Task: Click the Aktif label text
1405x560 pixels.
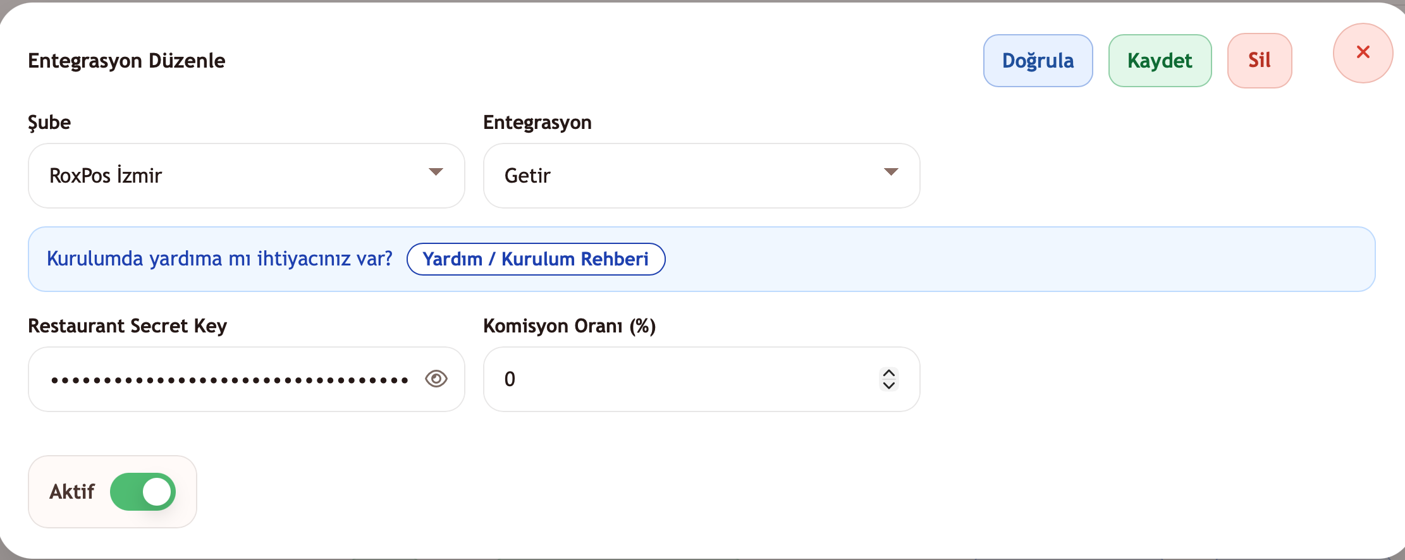Action: click(x=72, y=492)
